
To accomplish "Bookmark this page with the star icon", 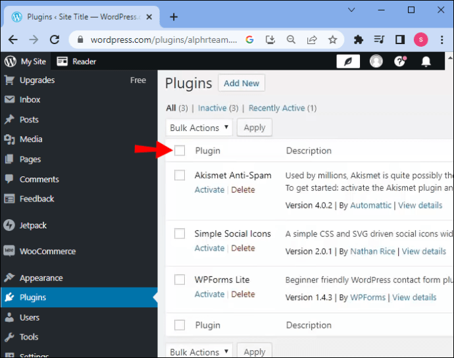I will point(333,39).
